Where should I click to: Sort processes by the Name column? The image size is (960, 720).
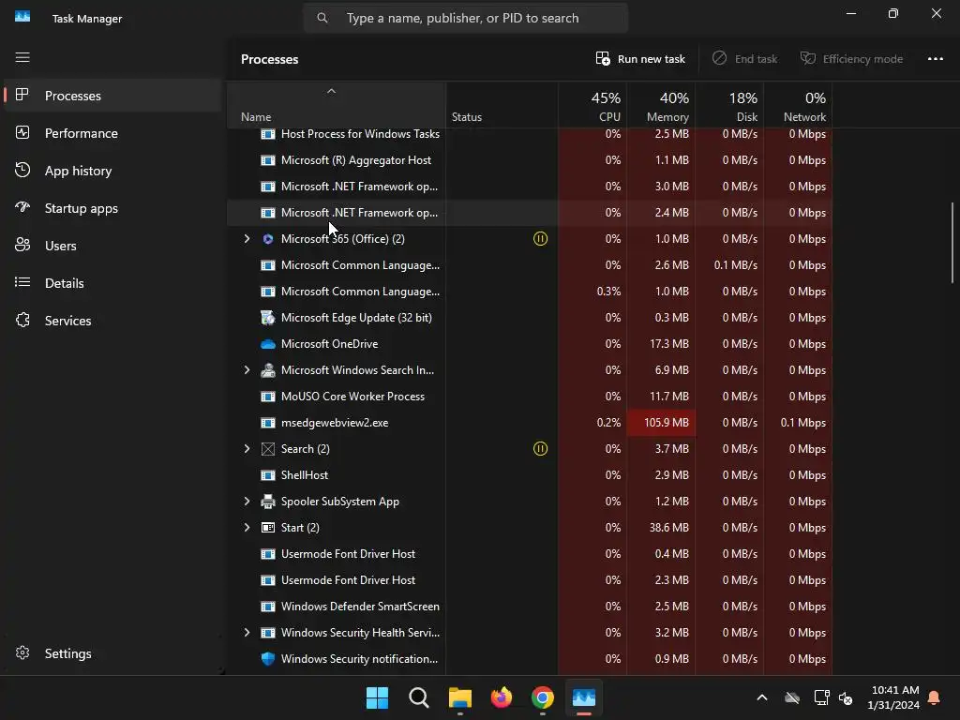(x=337, y=105)
